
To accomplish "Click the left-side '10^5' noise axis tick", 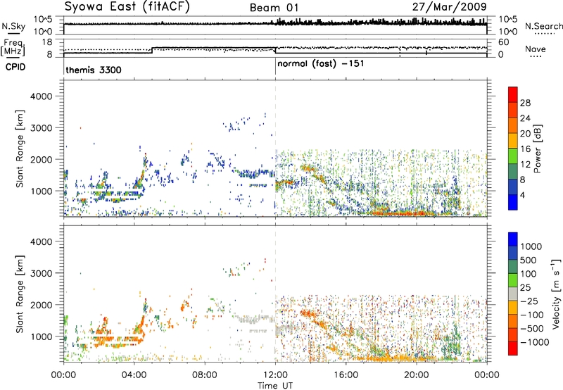I will point(43,19).
